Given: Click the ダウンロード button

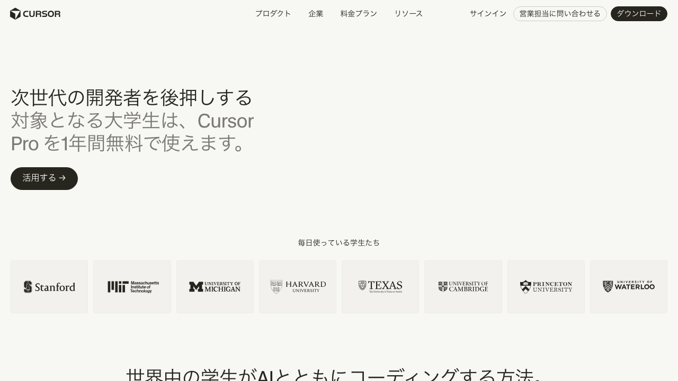Looking at the screenshot, I should 639,14.
